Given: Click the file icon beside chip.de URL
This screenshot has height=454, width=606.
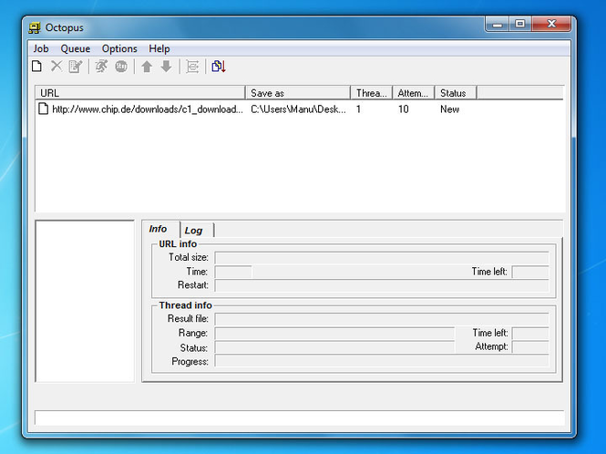Looking at the screenshot, I should (44, 108).
